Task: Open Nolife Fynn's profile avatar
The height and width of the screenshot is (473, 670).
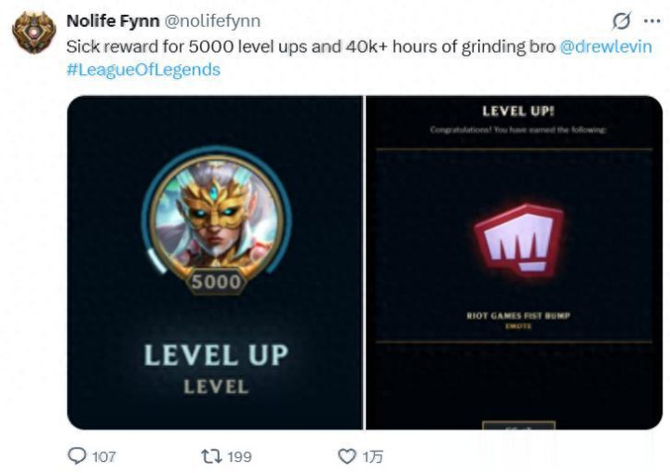Action: [33, 33]
